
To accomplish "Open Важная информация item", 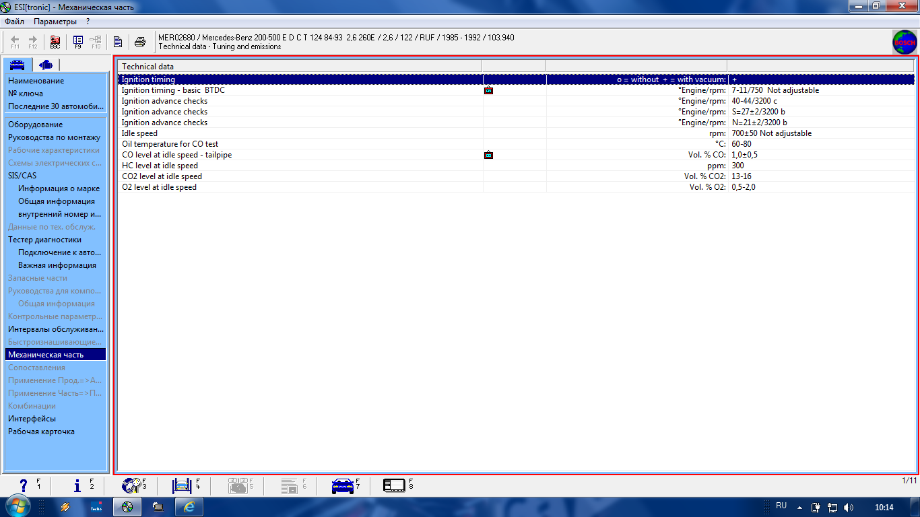I will coord(57,265).
